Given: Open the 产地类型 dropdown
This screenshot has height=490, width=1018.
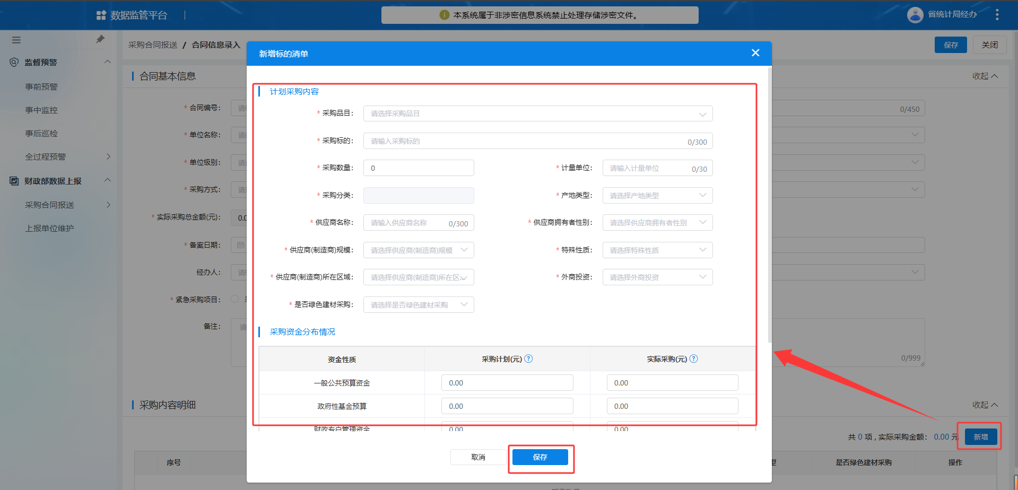Looking at the screenshot, I should pyautogui.click(x=657, y=196).
